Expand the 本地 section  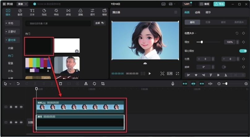click(12, 23)
